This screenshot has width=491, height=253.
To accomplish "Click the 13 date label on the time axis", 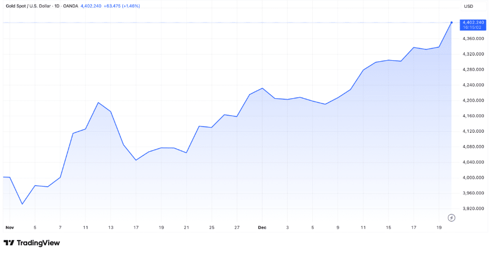I will pyautogui.click(x=110, y=227).
